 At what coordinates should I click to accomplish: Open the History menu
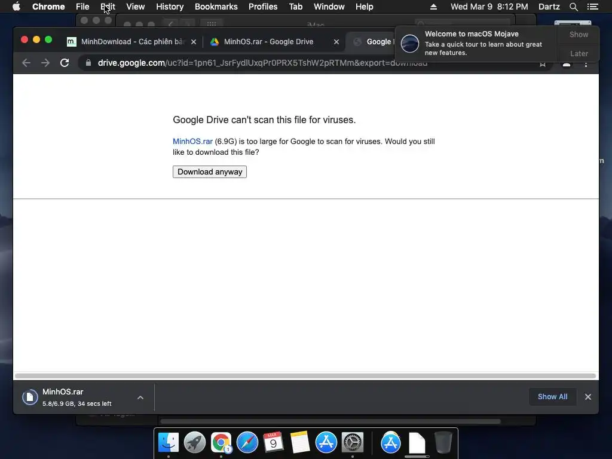coord(170,7)
